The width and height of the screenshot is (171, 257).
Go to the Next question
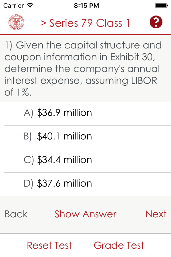[156, 214]
